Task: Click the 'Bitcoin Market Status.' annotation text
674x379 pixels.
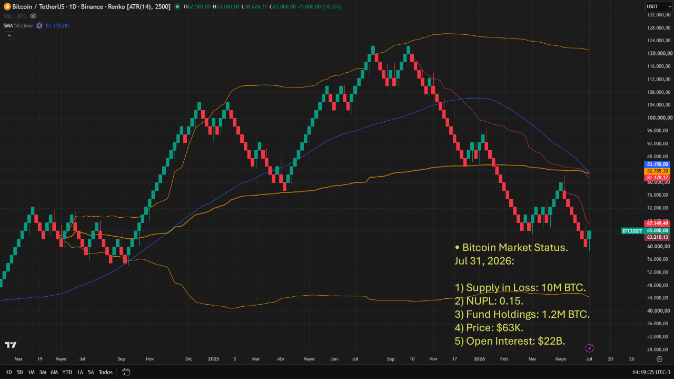Action: pos(515,248)
